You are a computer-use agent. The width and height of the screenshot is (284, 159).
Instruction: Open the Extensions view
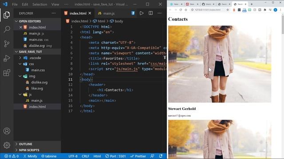[7, 72]
